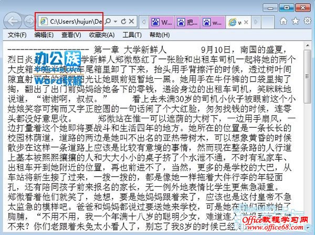The width and height of the screenshot is (315, 235).
Task: Go back with the Back arrow button
Action: tap(13, 22)
